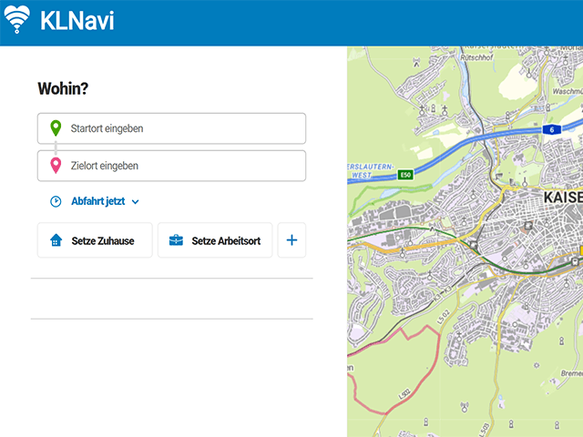Click the clock icon beside Abfahrt jetzt
This screenshot has height=437, width=583.
56,202
